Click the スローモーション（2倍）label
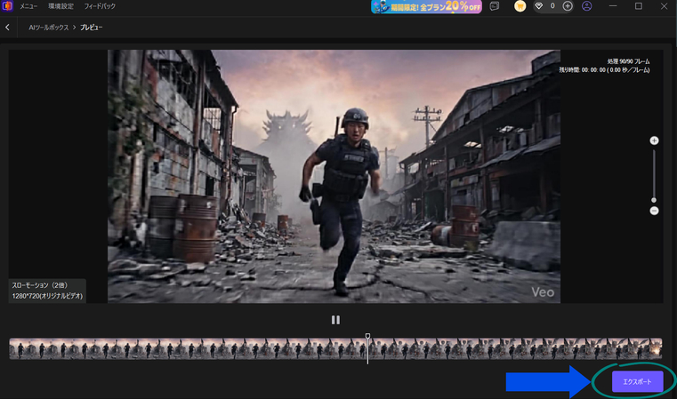This screenshot has width=677, height=399. tap(40, 285)
